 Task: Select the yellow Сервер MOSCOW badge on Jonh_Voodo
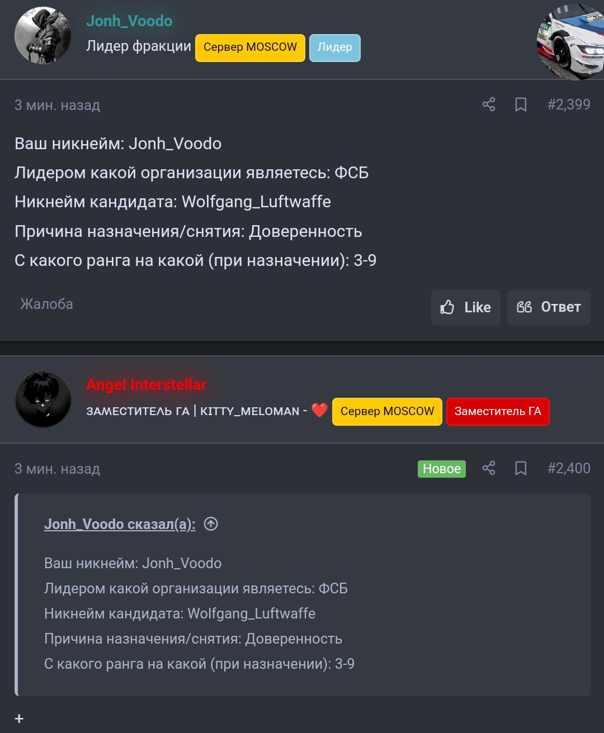tap(250, 47)
